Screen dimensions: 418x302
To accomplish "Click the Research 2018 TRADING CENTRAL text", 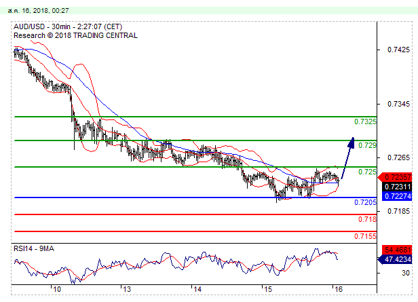I will (75, 35).
